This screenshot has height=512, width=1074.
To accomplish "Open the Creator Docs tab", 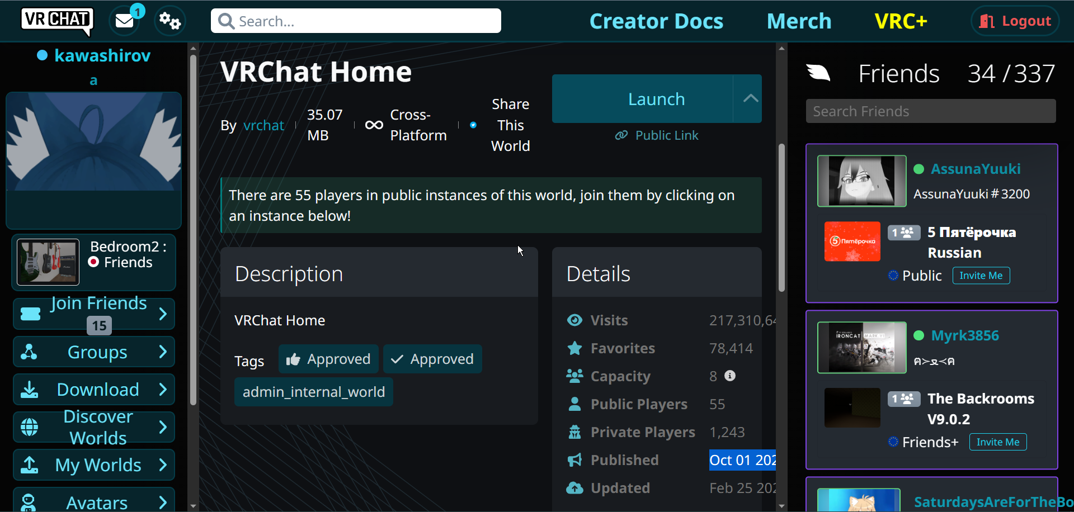I will (x=656, y=21).
